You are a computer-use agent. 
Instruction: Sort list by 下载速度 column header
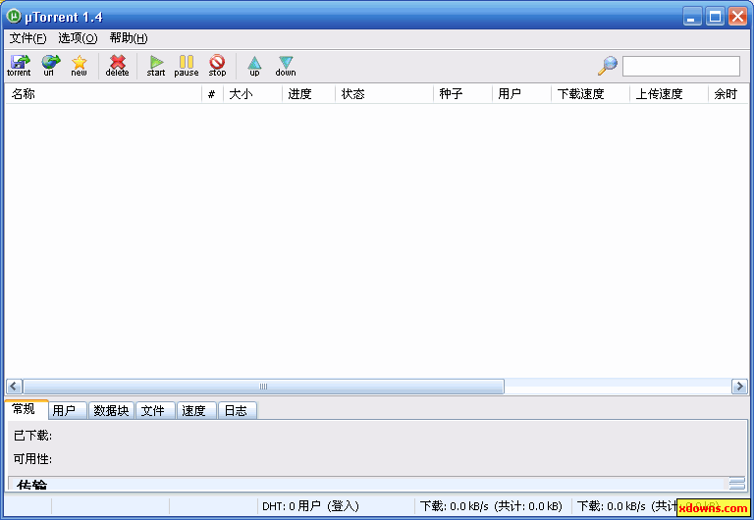[x=590, y=94]
